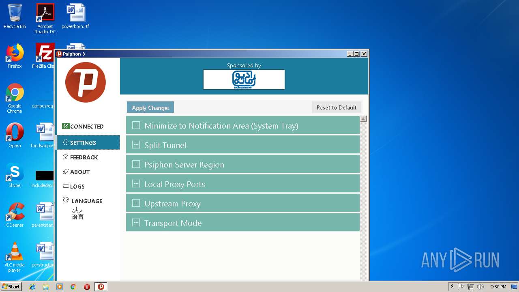519x292 pixels.
Task: Open the Radio Zamaneh sponsor banner
Action: [244, 79]
